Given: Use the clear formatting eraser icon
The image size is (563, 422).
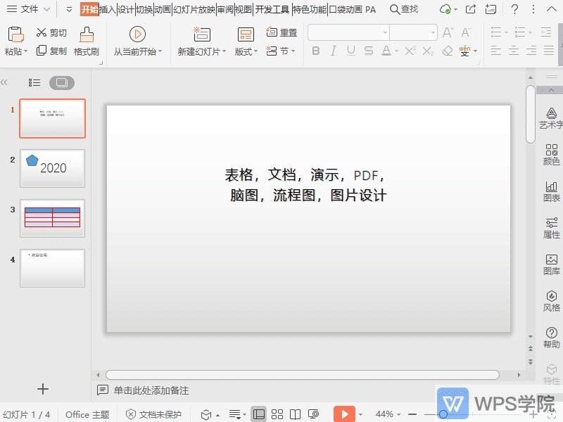Looking at the screenshot, I should (447, 50).
